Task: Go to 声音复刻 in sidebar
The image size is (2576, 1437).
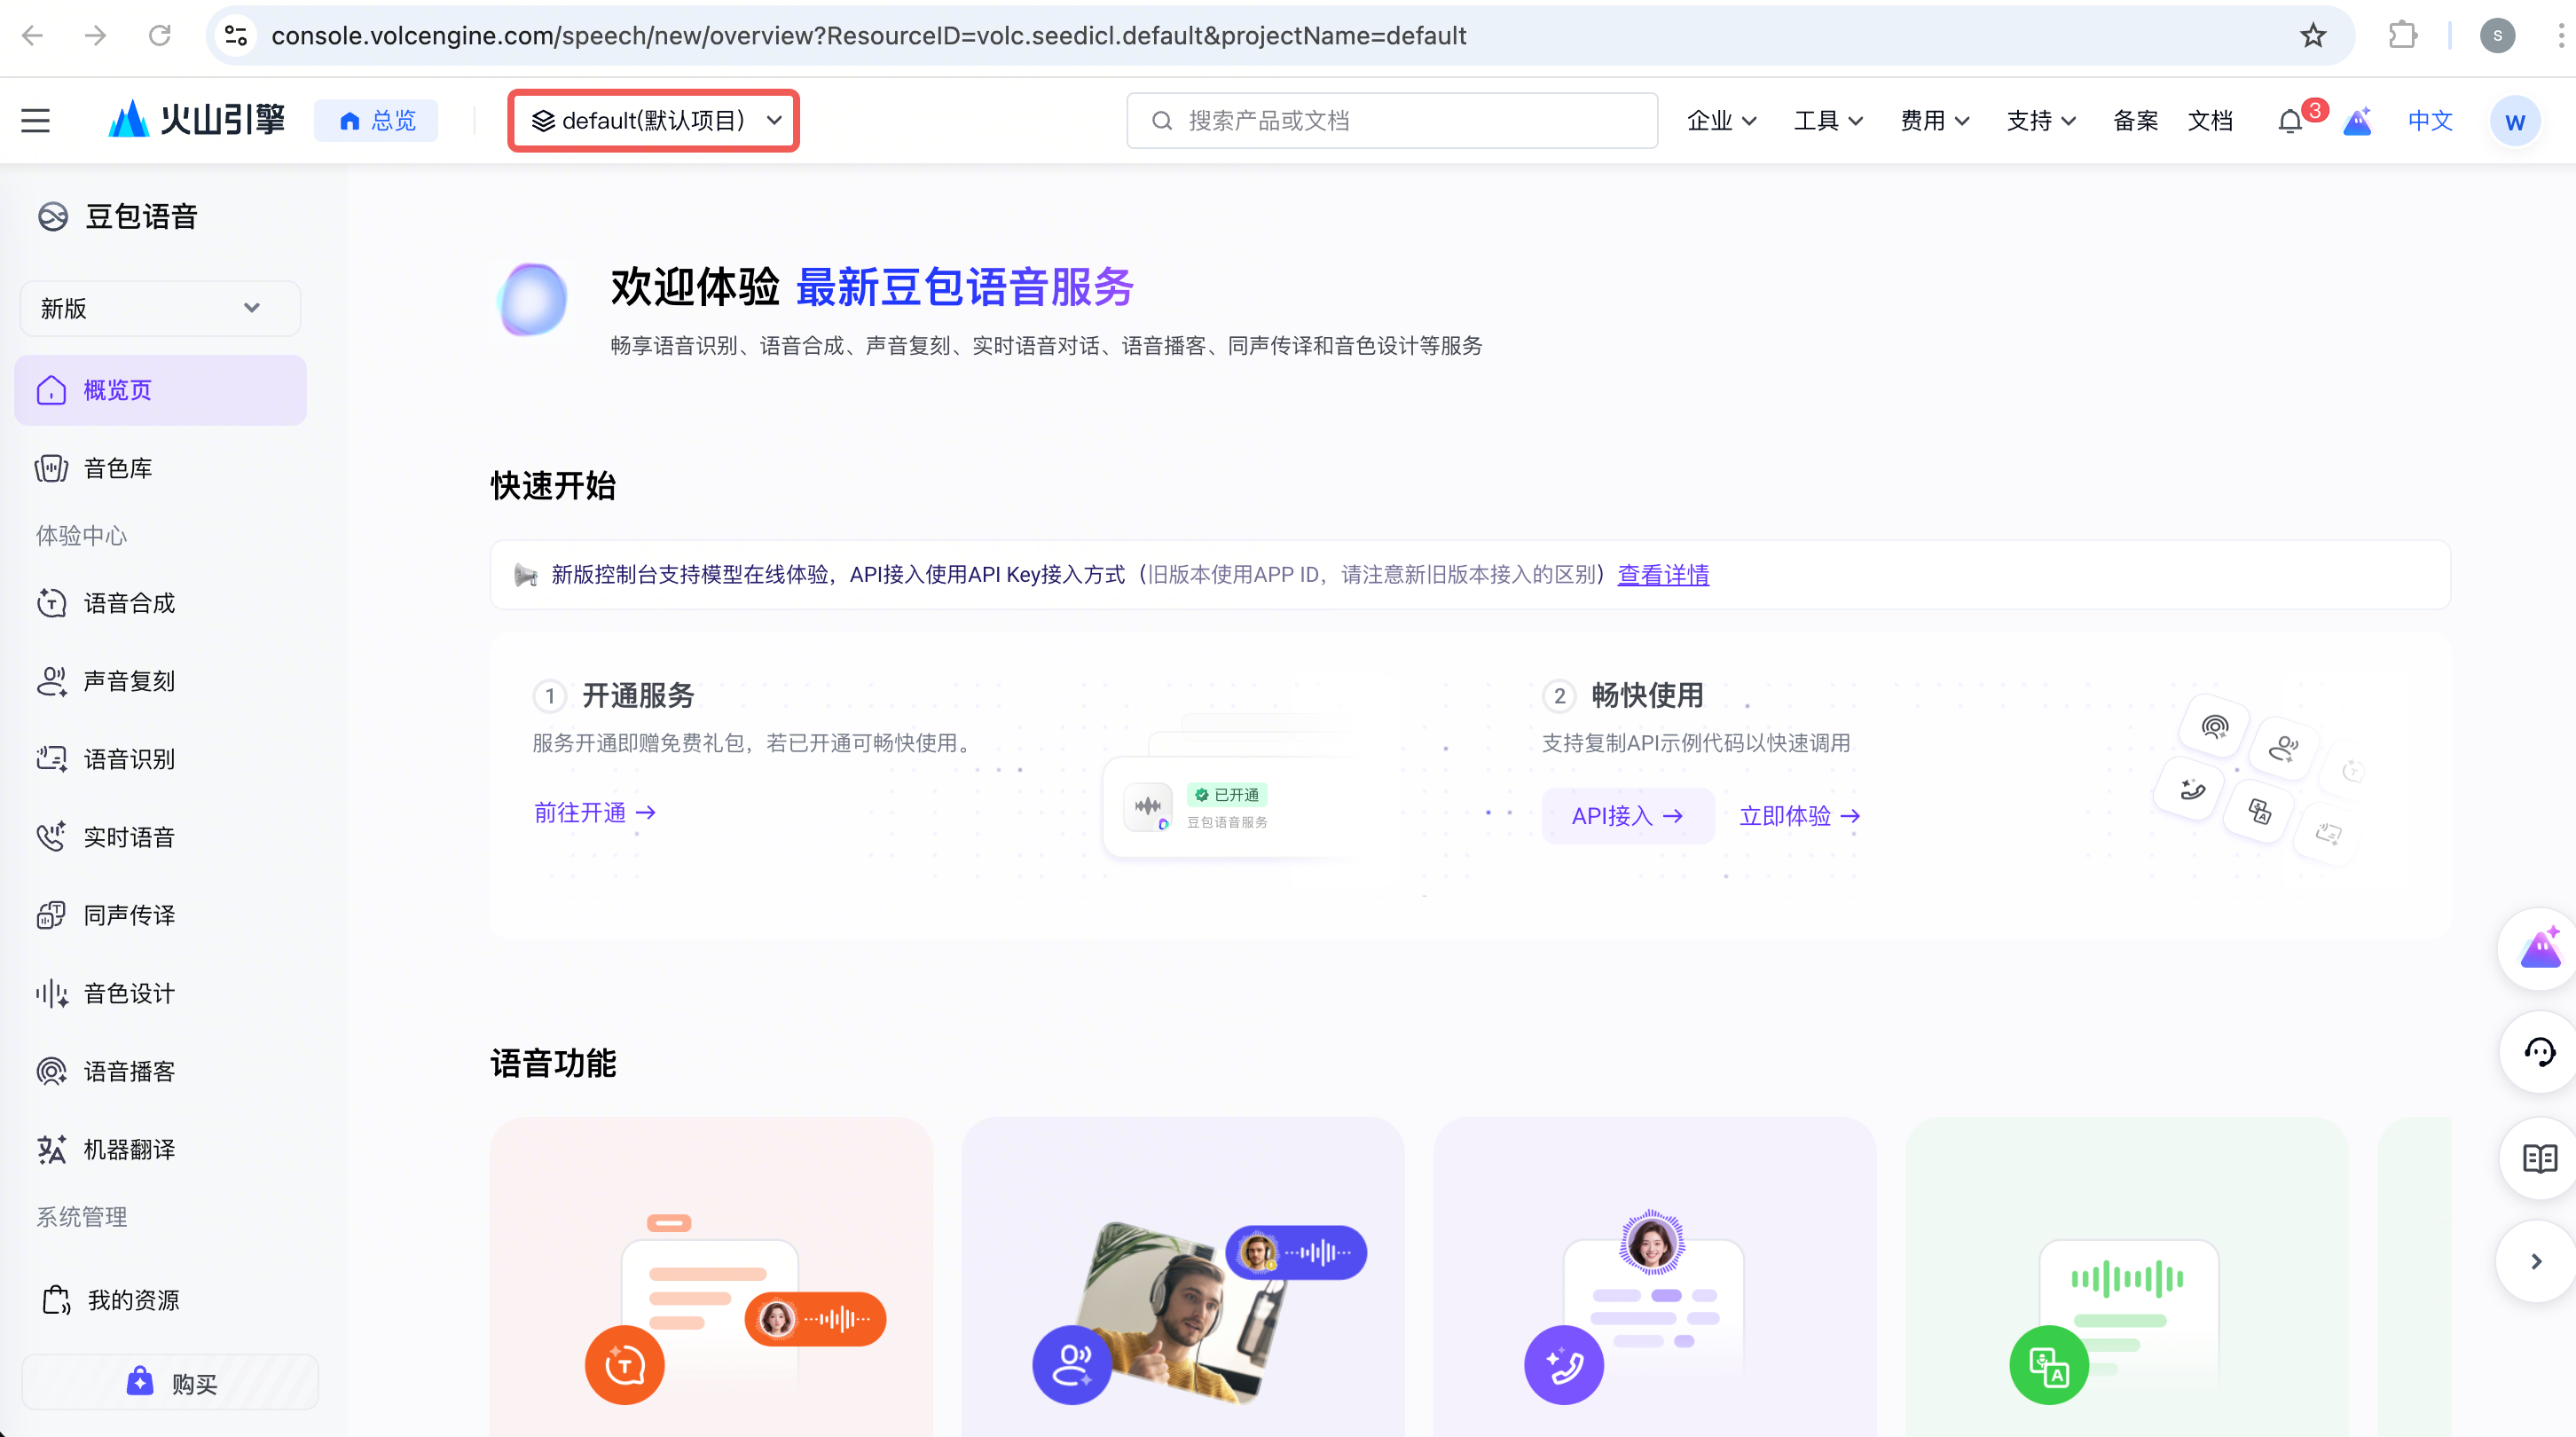Action: point(161,681)
